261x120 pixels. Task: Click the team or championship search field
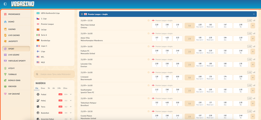pyautogui.click(x=54, y=74)
